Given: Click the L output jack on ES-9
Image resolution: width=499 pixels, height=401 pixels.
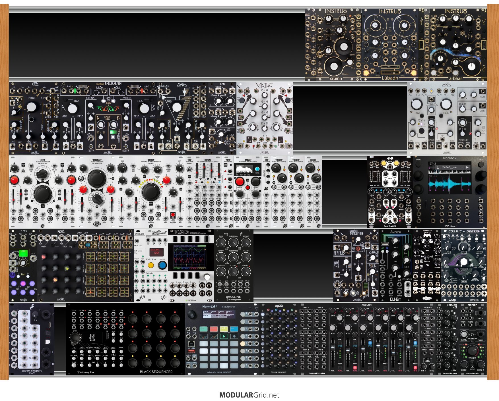Looking at the screenshot, I should click(46, 352).
